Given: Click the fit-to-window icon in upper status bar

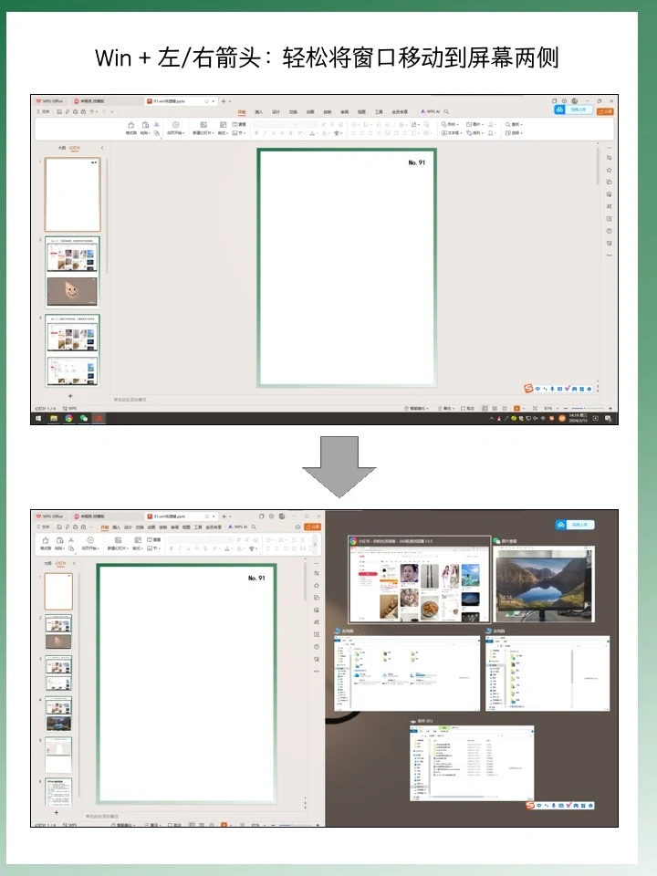Looking at the screenshot, I should 535,409.
